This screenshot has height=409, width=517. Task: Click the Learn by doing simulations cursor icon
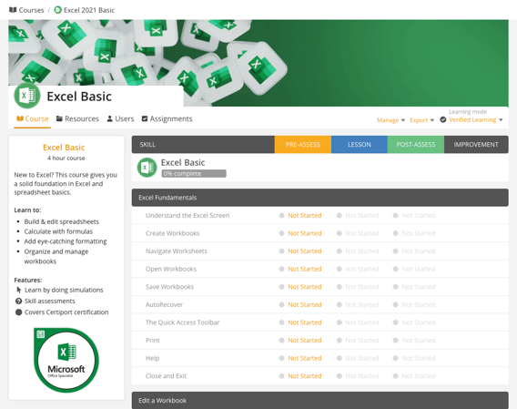[x=19, y=290]
